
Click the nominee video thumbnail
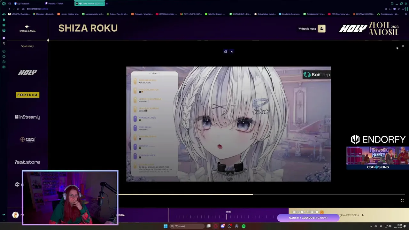(228, 124)
